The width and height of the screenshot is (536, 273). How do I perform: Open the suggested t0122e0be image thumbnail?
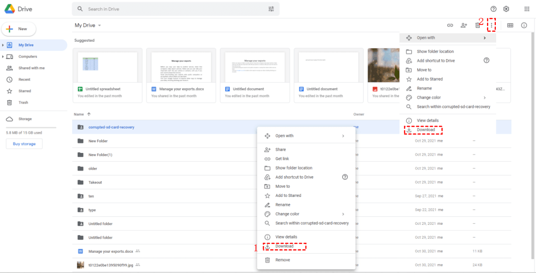(x=384, y=75)
